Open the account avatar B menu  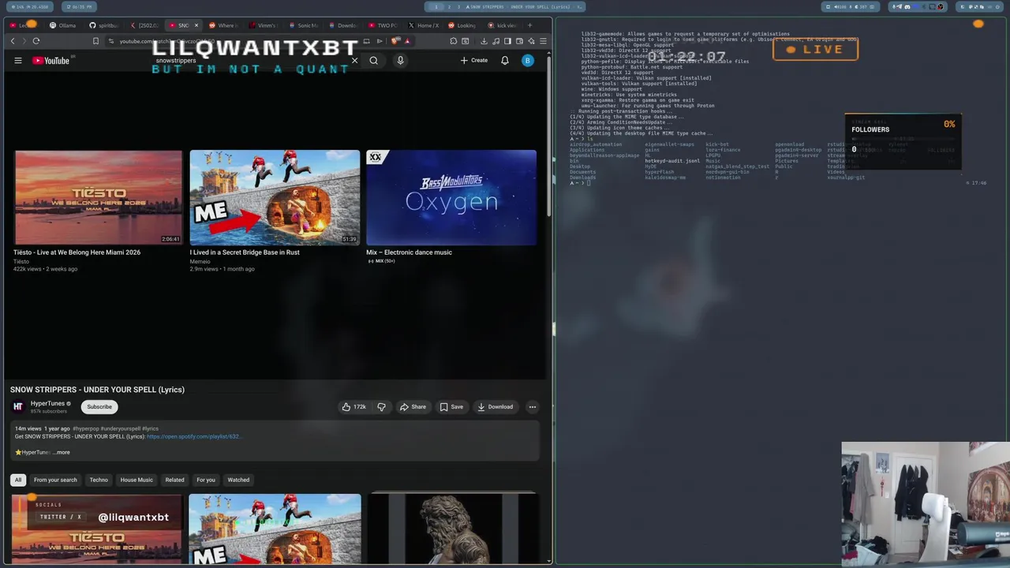coord(528,61)
